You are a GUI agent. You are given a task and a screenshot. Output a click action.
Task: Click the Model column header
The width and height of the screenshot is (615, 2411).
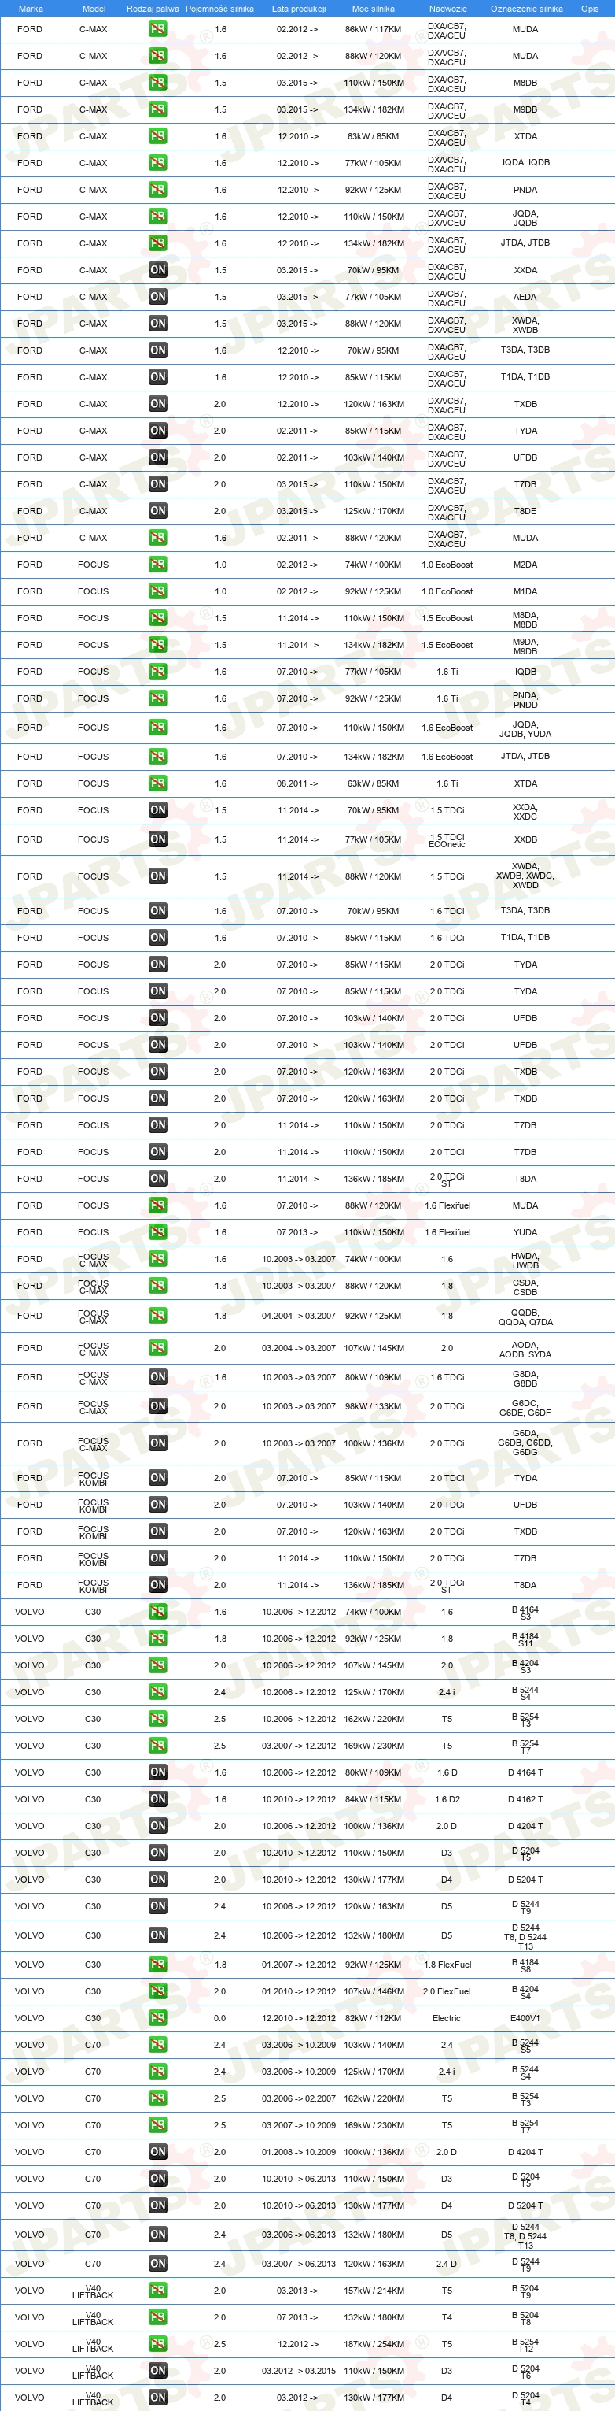94,9
